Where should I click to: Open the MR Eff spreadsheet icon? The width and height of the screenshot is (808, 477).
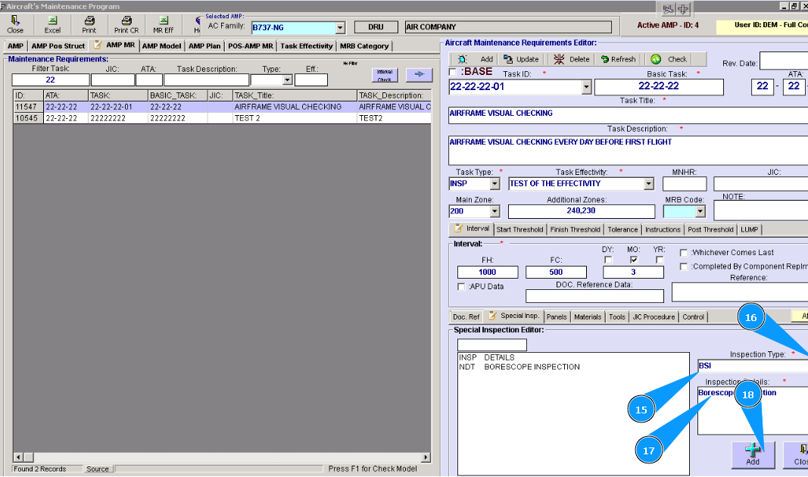point(164,20)
